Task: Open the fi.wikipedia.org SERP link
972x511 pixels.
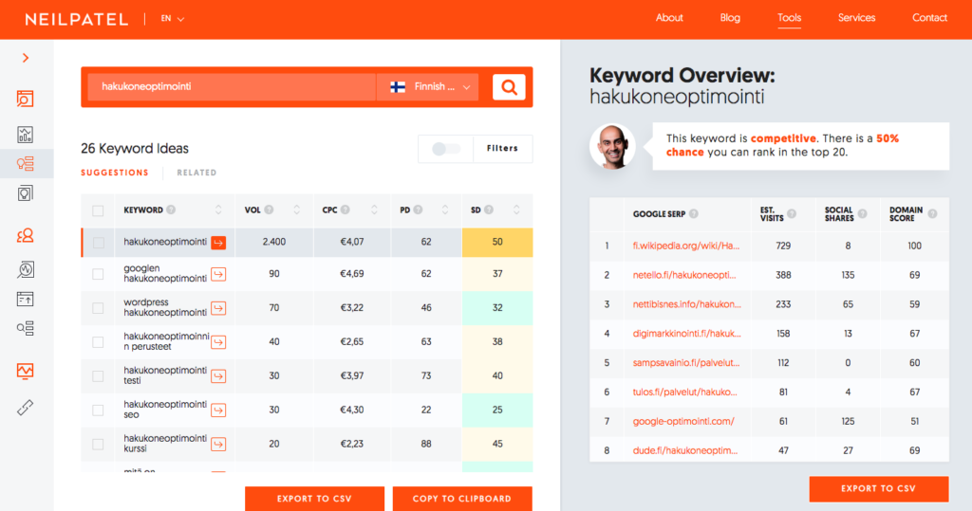Action: 685,246
